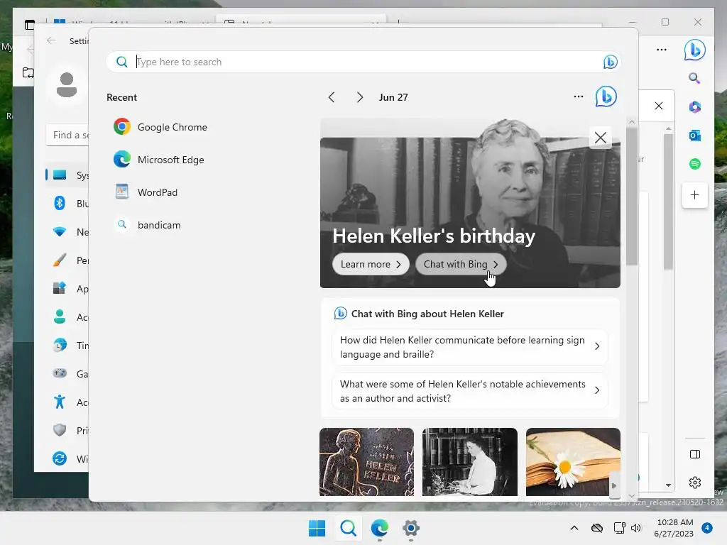
Task: Open Network & internet in Settings
Action: (x=70, y=232)
